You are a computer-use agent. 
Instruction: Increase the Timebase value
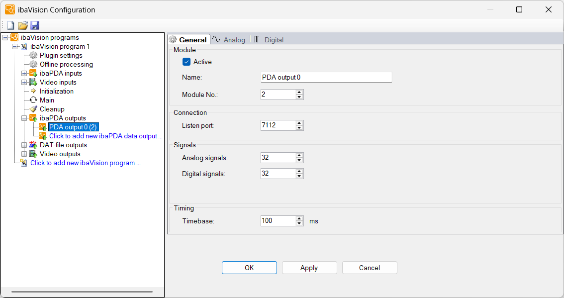(x=299, y=218)
